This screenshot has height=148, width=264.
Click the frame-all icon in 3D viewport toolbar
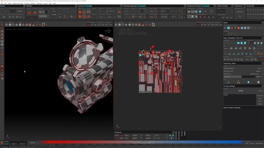point(7,25)
